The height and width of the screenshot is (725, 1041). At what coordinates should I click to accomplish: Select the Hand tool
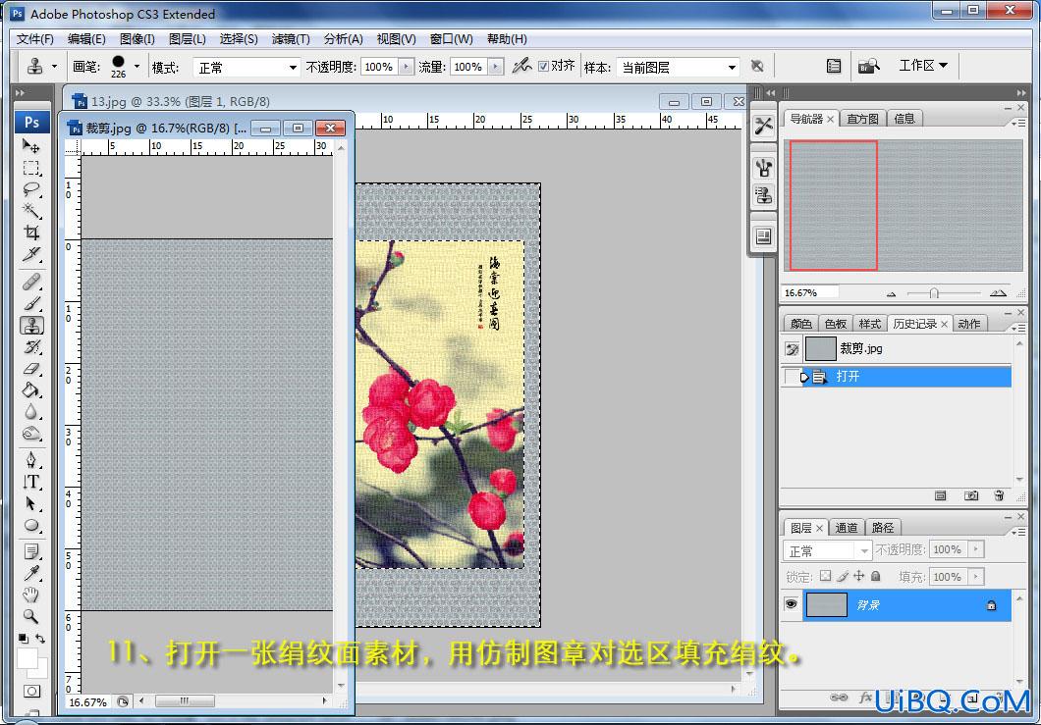(31, 595)
